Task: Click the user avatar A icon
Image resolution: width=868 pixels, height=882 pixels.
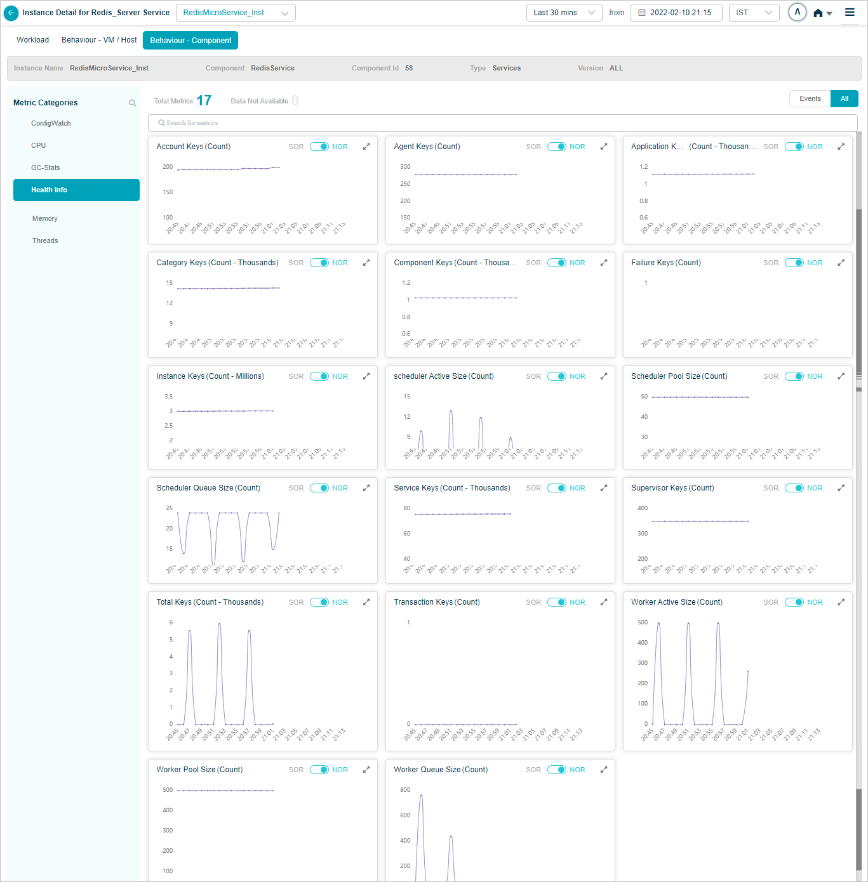Action: (x=798, y=13)
